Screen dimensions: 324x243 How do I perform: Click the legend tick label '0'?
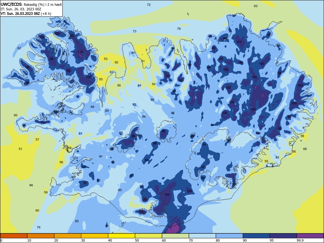pyautogui.click(x=1, y=240)
